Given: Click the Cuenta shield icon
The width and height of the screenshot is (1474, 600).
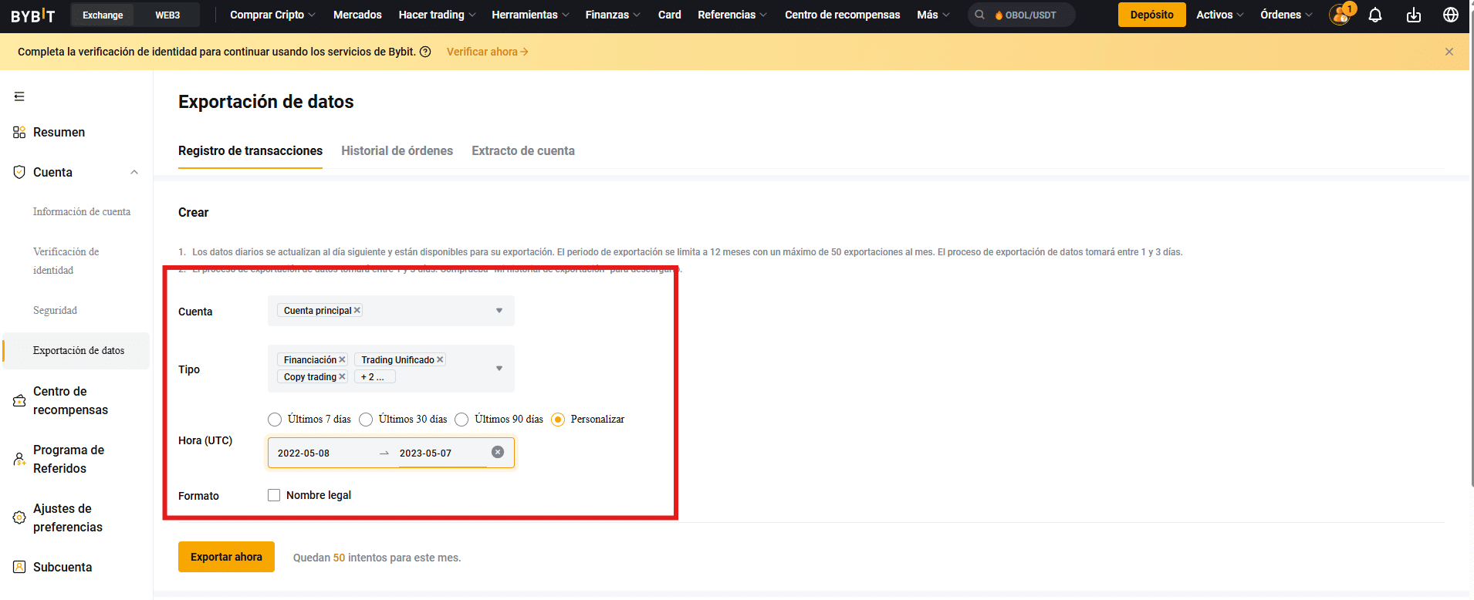Looking at the screenshot, I should coord(19,172).
